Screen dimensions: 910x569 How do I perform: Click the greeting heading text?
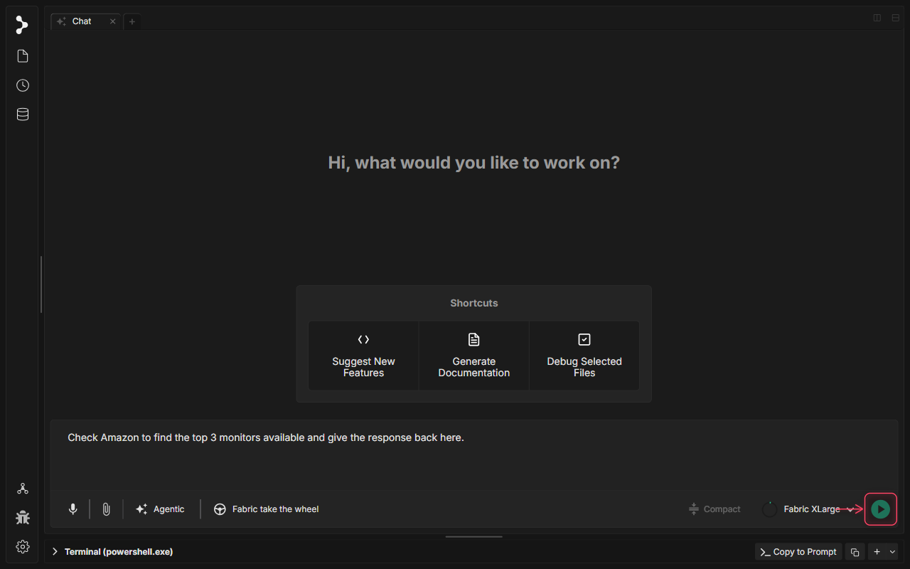coord(474,163)
